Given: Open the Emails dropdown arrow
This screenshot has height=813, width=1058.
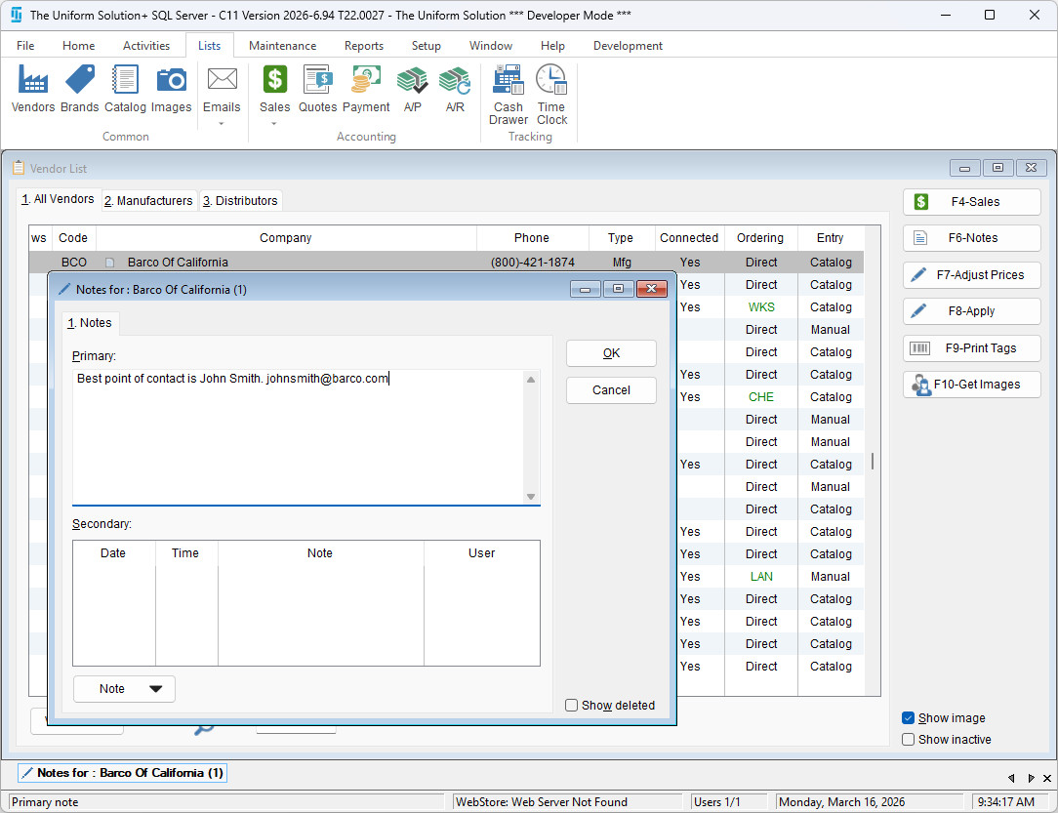Looking at the screenshot, I should pos(222,124).
